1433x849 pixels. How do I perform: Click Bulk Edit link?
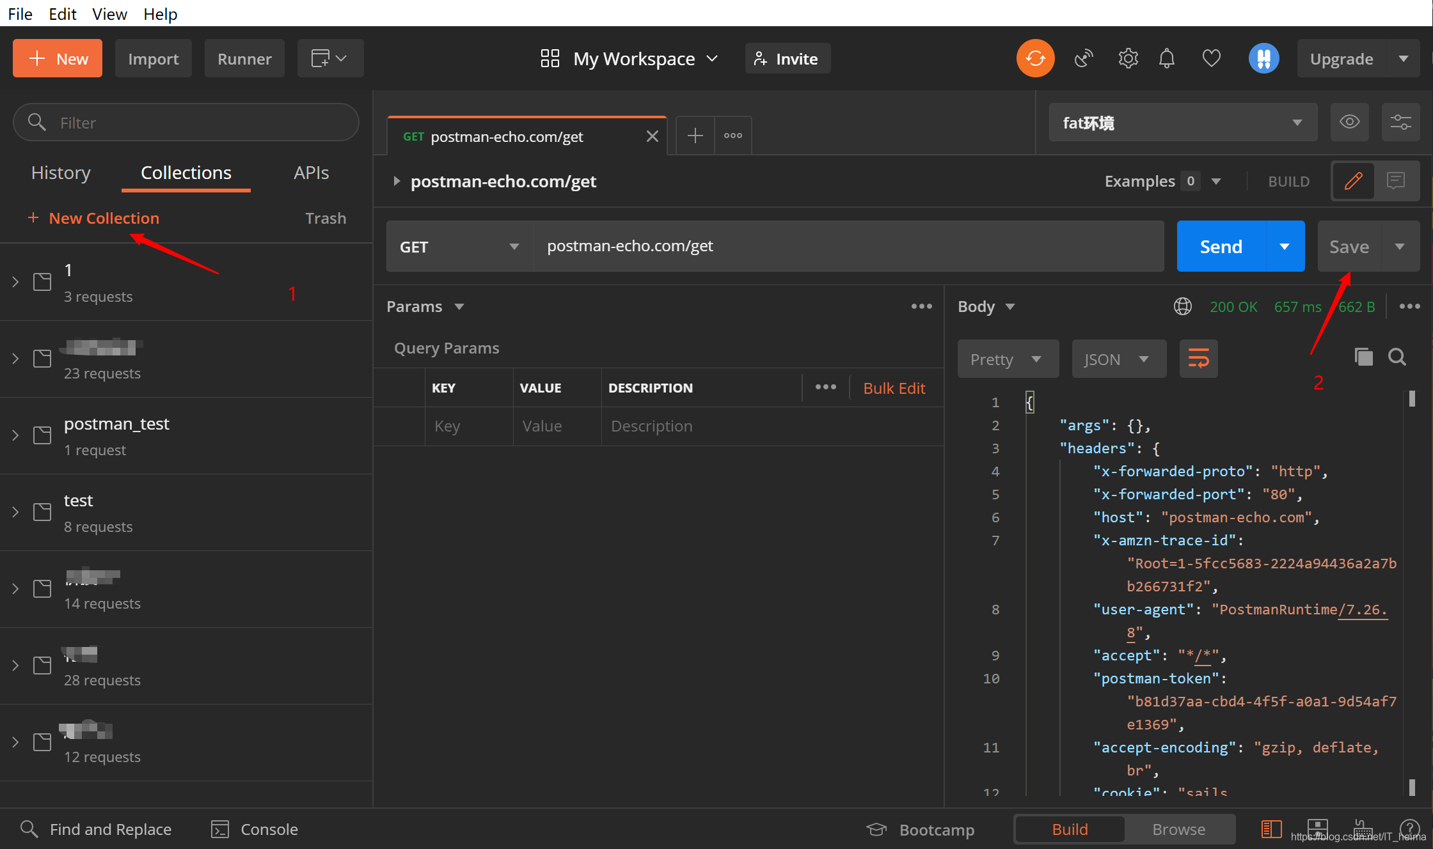click(x=894, y=388)
